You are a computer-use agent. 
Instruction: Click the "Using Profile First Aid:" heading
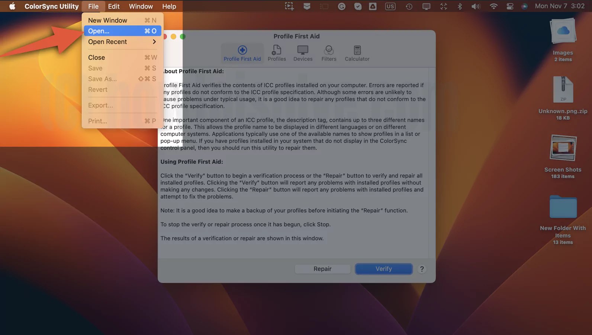coord(192,162)
